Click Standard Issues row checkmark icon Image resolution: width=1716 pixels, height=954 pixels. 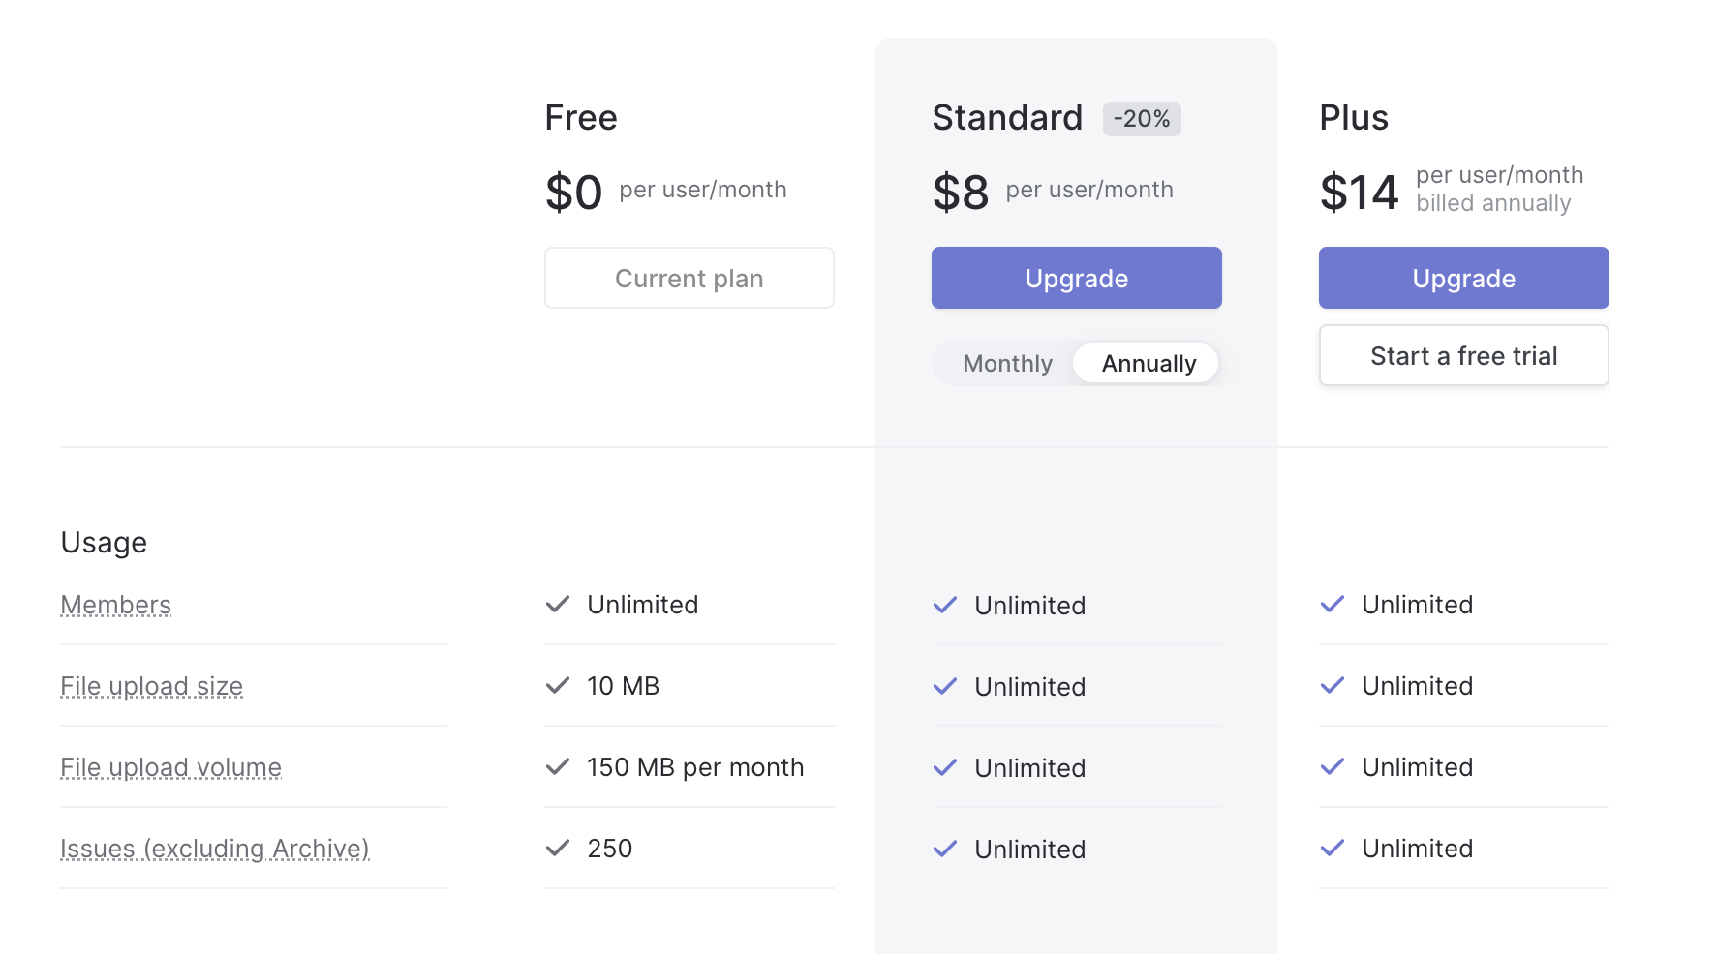(x=945, y=850)
